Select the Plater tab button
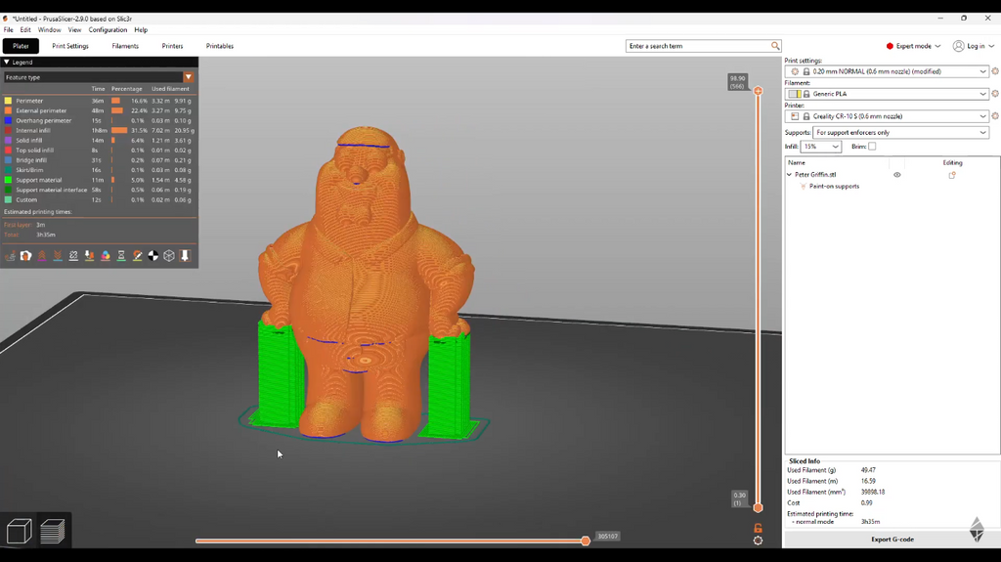1001x562 pixels. pos(21,46)
